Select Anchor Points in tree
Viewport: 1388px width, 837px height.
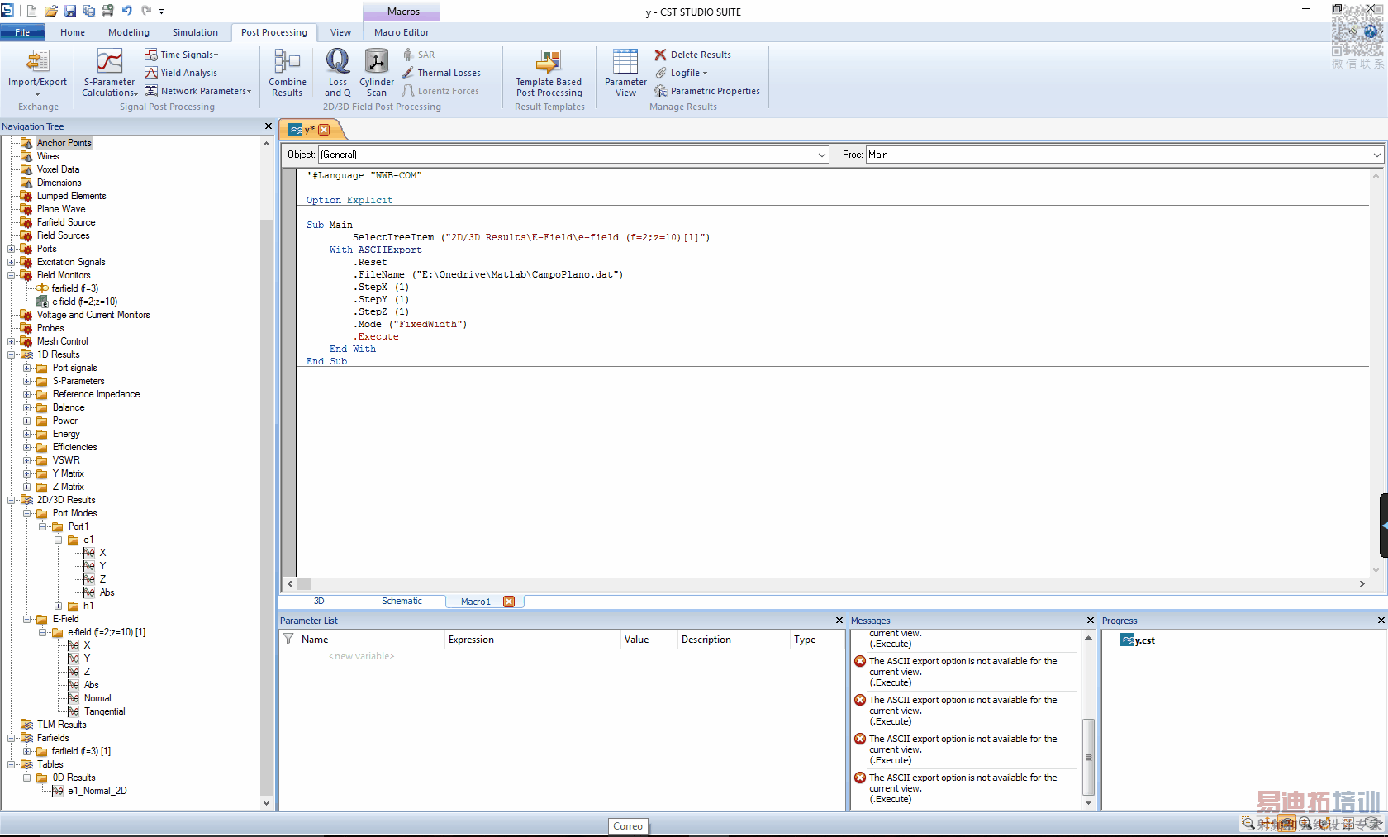[x=64, y=143]
